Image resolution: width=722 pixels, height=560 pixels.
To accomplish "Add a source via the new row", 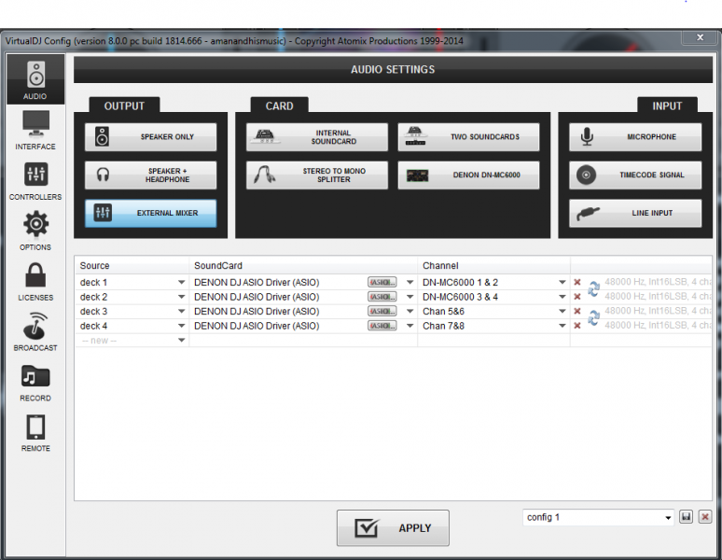I will tap(132, 341).
